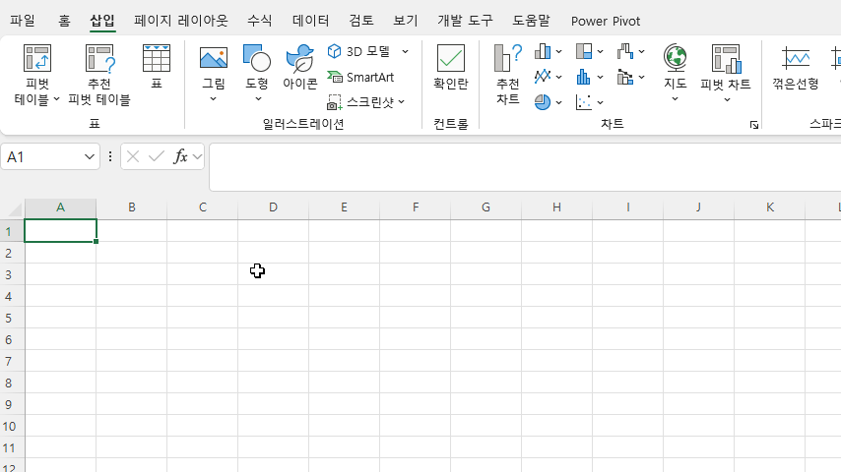Viewport: 841px width, 472px height.
Task: Click the waterfall chart icon
Action: [x=625, y=51]
